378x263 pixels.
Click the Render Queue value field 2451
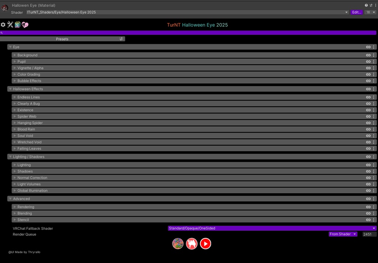pyautogui.click(x=369, y=234)
